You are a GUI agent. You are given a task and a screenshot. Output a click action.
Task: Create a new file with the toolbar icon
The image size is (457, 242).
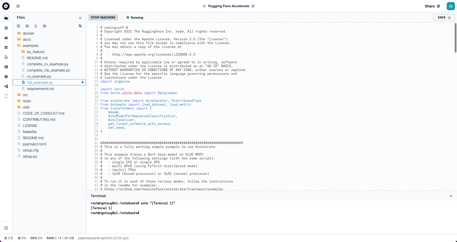19,26
